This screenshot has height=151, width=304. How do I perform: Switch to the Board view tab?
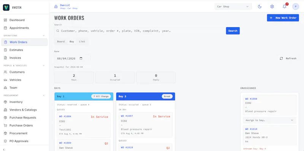61,42
